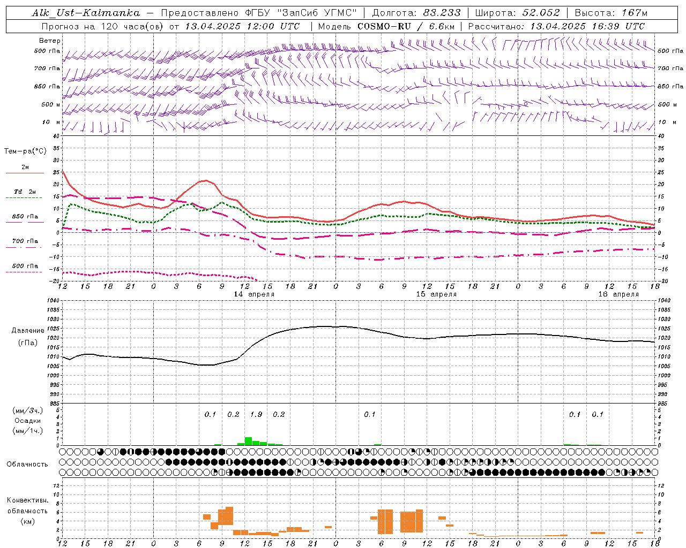Image resolution: width=686 pixels, height=548 pixels.
Task: Click the Долгота: 83.233 value
Action: pos(416,13)
